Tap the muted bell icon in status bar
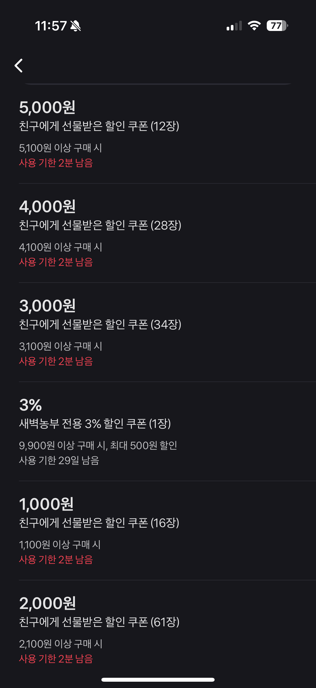The width and height of the screenshot is (316, 688). click(x=75, y=26)
